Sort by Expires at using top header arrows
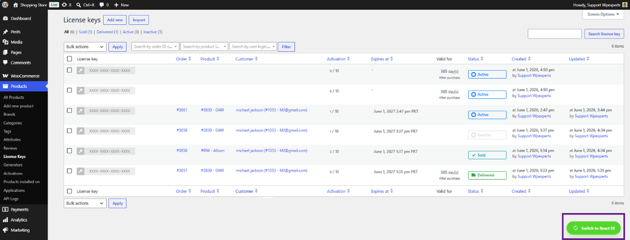 [391, 58]
